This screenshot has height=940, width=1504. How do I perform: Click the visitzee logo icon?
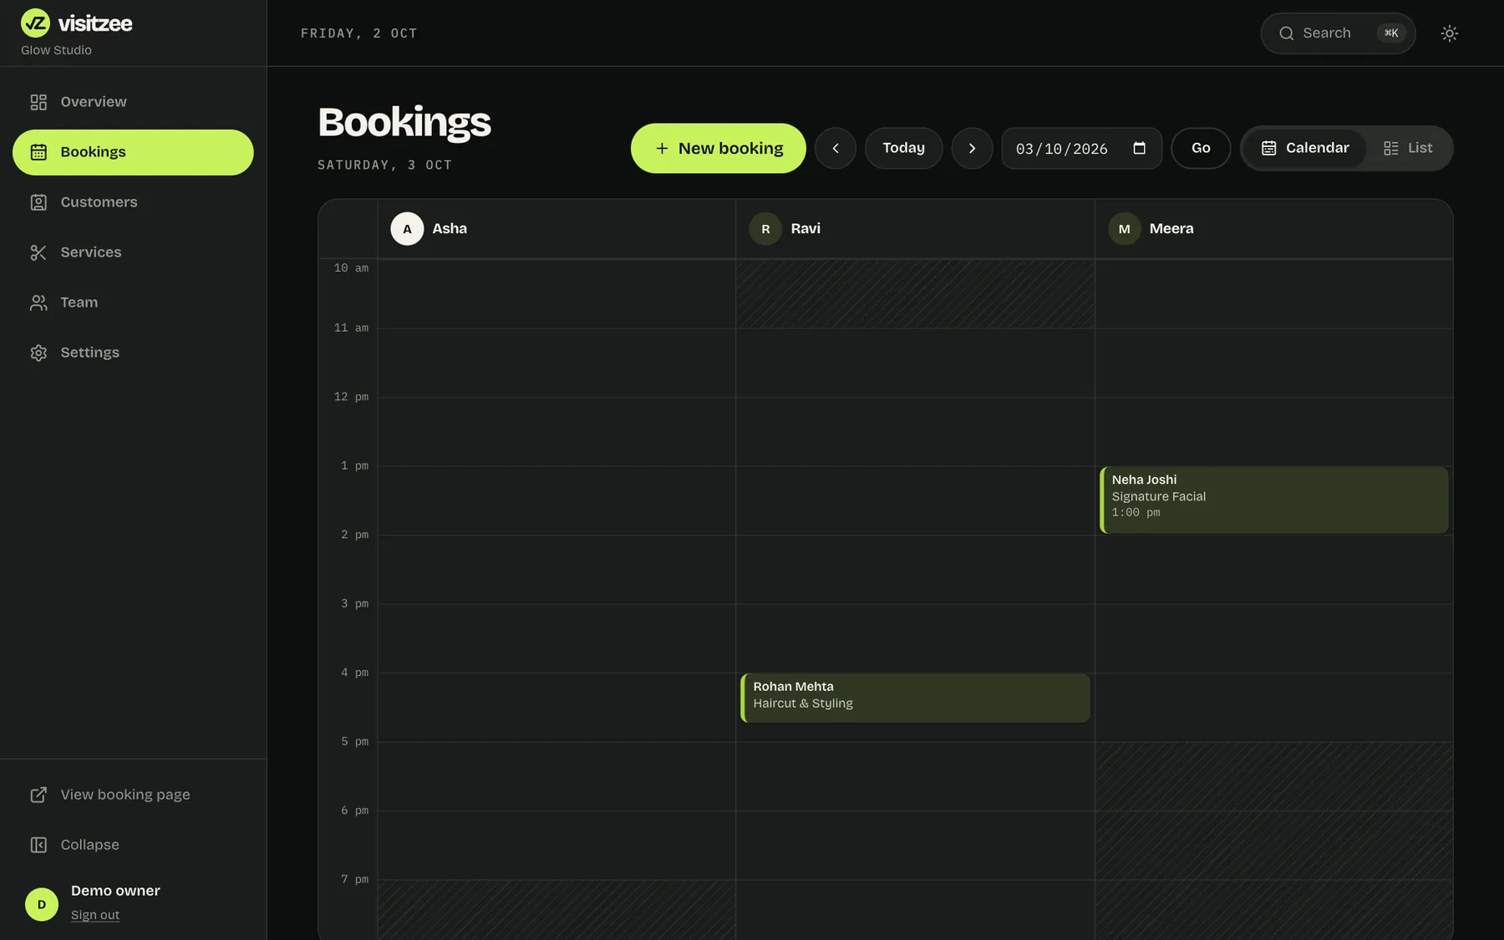click(x=35, y=23)
